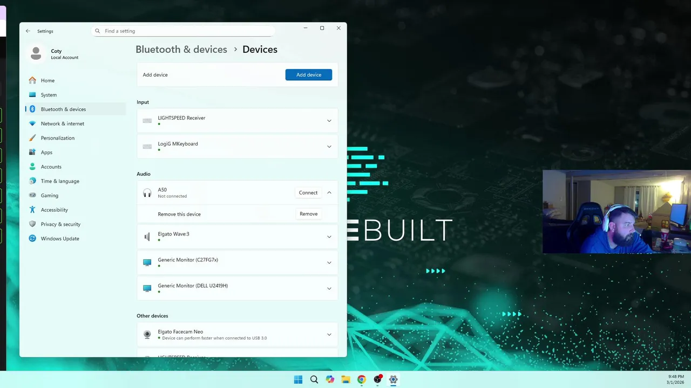Viewport: 691px width, 388px height.
Task: Click the System monitor icon
Action: (32, 95)
